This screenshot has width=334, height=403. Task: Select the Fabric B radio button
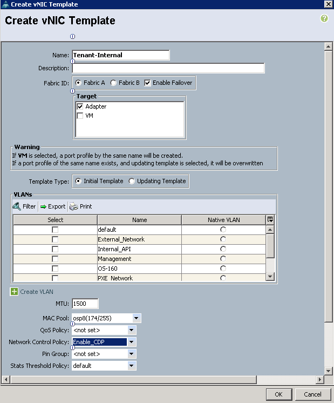(x=113, y=83)
